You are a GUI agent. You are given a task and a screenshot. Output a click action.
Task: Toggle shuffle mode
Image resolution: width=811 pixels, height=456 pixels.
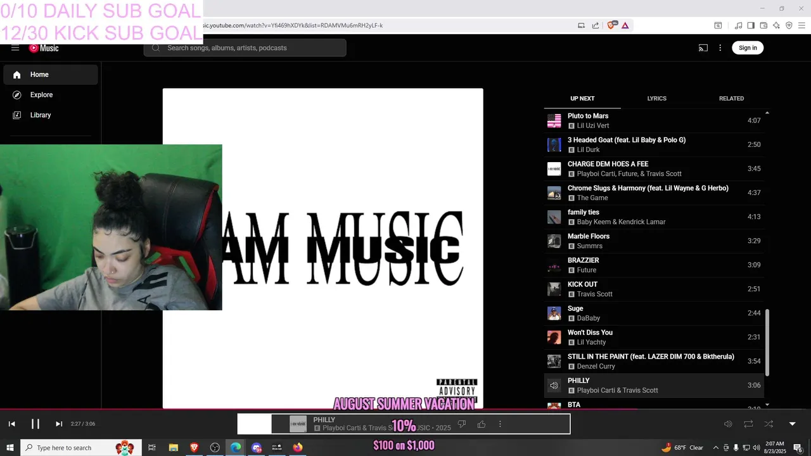point(769,424)
